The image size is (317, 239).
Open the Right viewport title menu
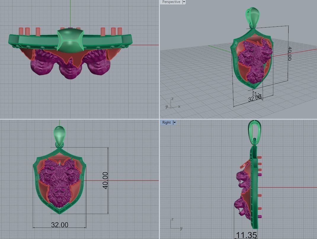tap(166, 122)
